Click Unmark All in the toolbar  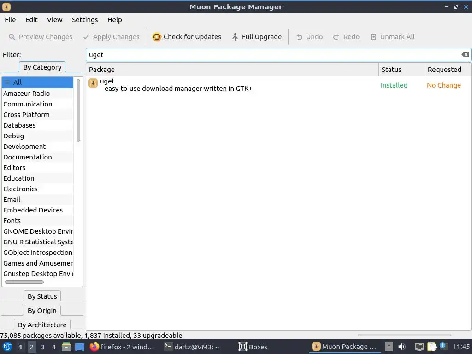(x=393, y=37)
